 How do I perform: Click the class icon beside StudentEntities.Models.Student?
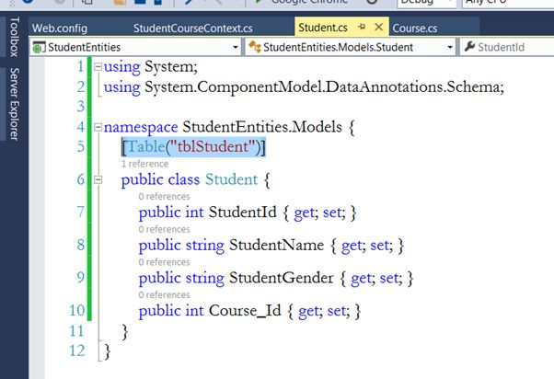point(255,47)
